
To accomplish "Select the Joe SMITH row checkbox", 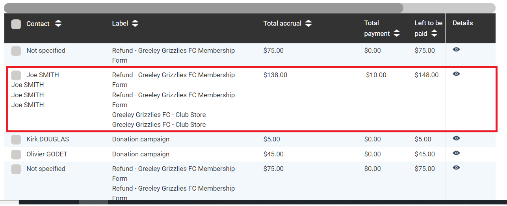I will click(x=16, y=75).
